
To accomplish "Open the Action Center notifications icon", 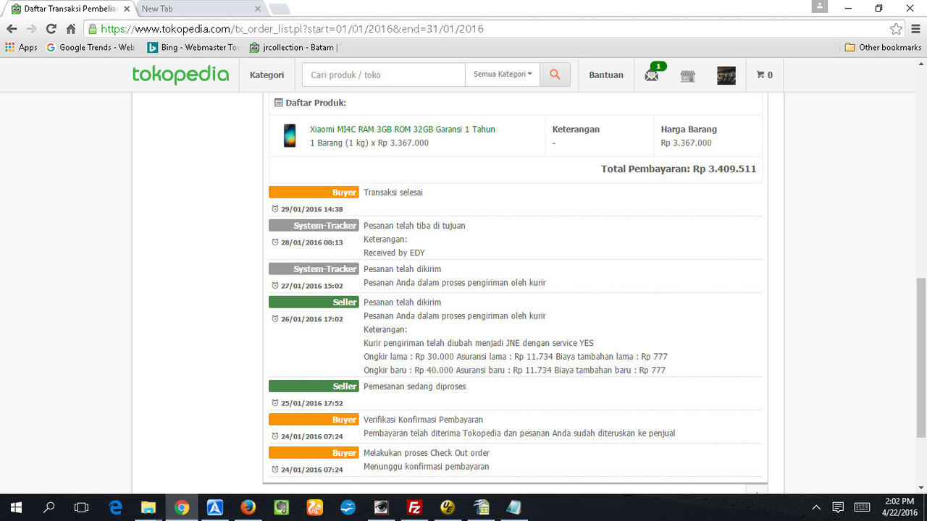I will (838, 507).
